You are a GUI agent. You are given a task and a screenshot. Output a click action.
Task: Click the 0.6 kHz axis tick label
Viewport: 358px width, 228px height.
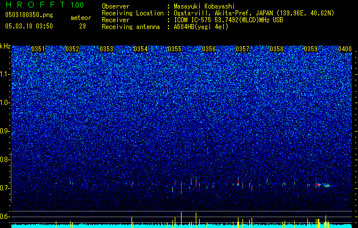tap(4, 217)
